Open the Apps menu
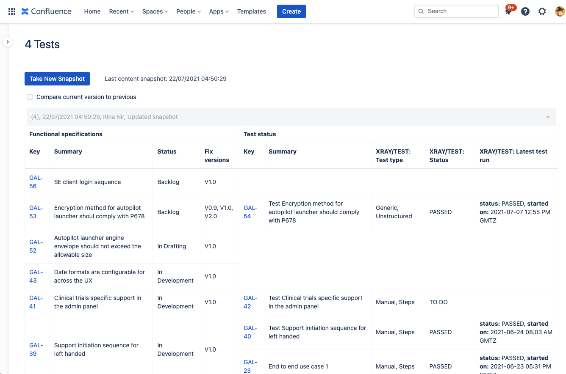This screenshot has height=374, width=566. pyautogui.click(x=219, y=11)
